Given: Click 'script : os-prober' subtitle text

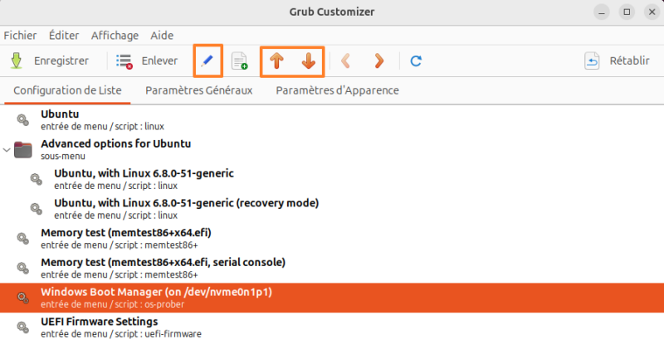Looking at the screenshot, I should (149, 304).
